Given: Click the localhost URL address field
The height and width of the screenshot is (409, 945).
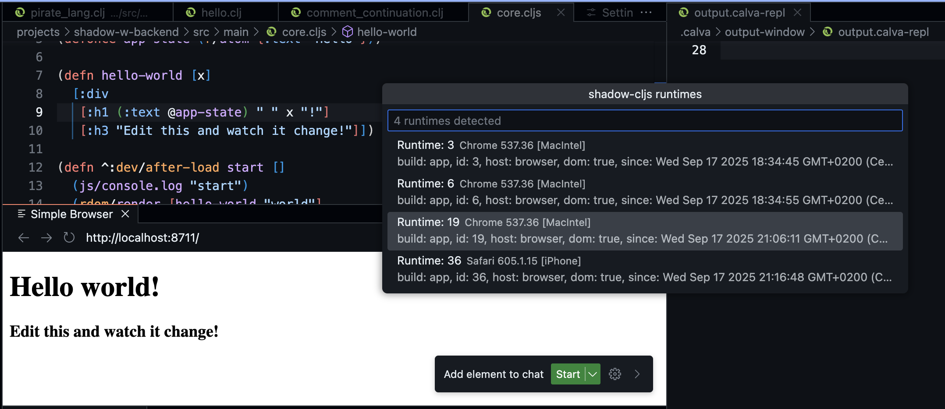Looking at the screenshot, I should [x=142, y=237].
